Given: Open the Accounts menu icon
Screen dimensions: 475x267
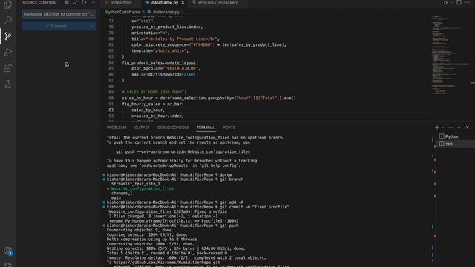Looking at the screenshot, I should tap(8, 251).
